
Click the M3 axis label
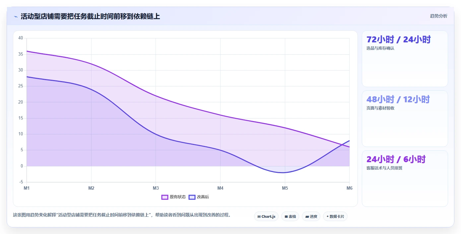(156, 188)
